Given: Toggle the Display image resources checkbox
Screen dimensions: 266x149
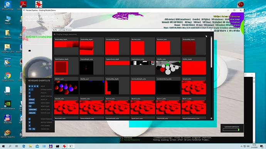Looking at the screenshot, I should (x=55, y=34).
